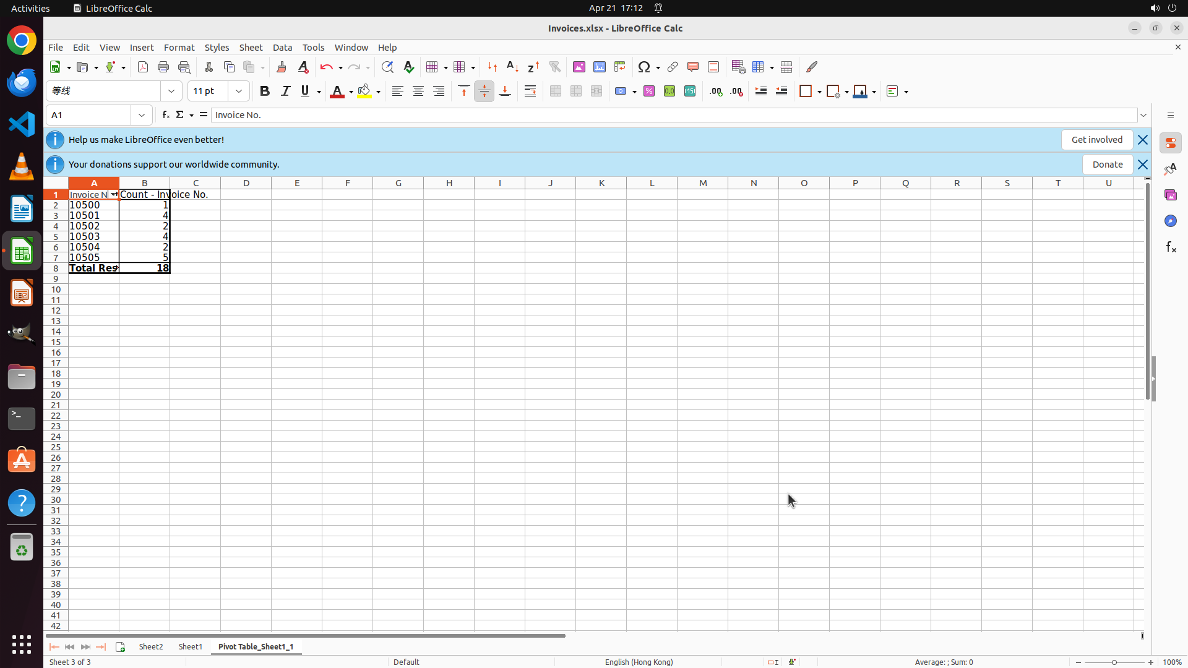The image size is (1188, 668).
Task: Toggle italic formatting
Action: [x=285, y=91]
